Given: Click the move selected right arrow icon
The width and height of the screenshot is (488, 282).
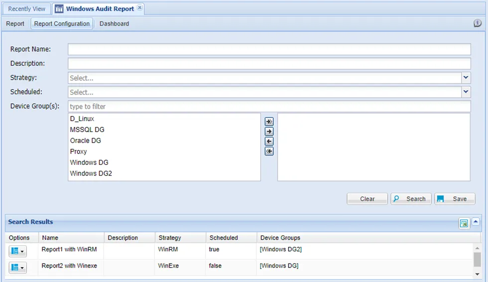Looking at the screenshot, I should click(269, 132).
